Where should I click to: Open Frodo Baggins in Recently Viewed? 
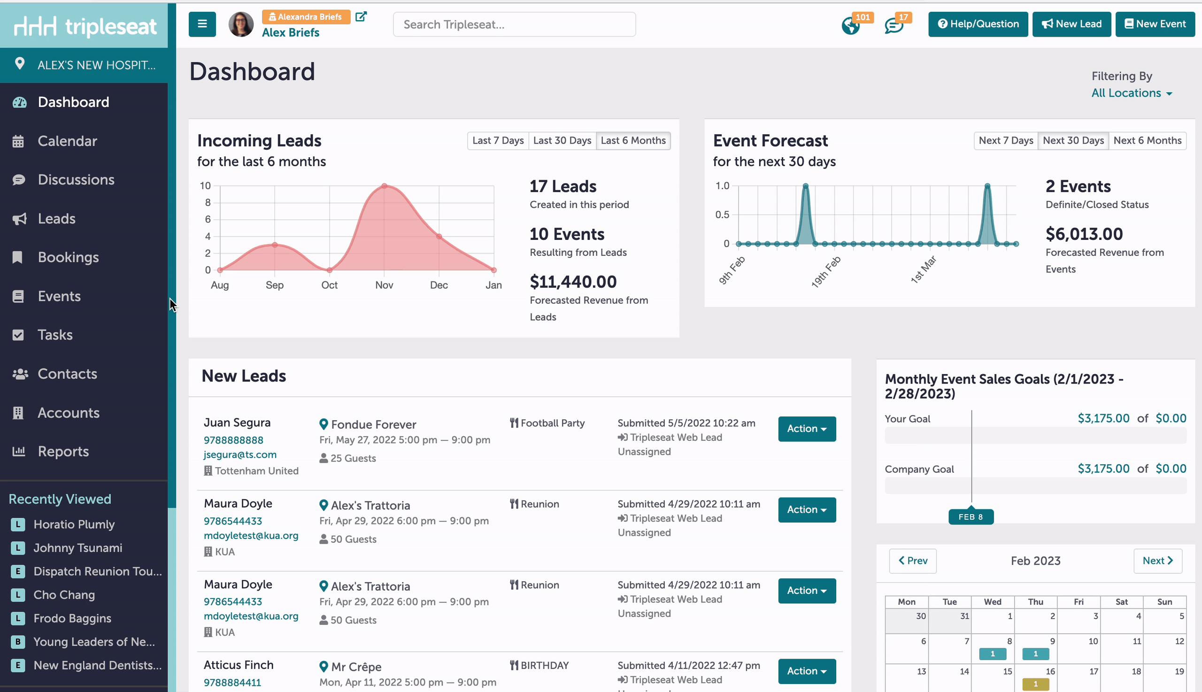pos(72,618)
